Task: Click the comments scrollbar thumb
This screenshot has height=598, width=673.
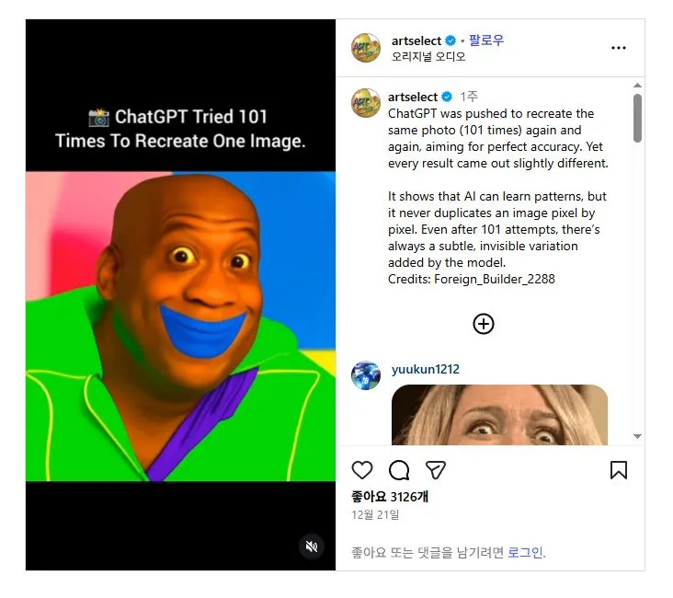Action: click(637, 118)
